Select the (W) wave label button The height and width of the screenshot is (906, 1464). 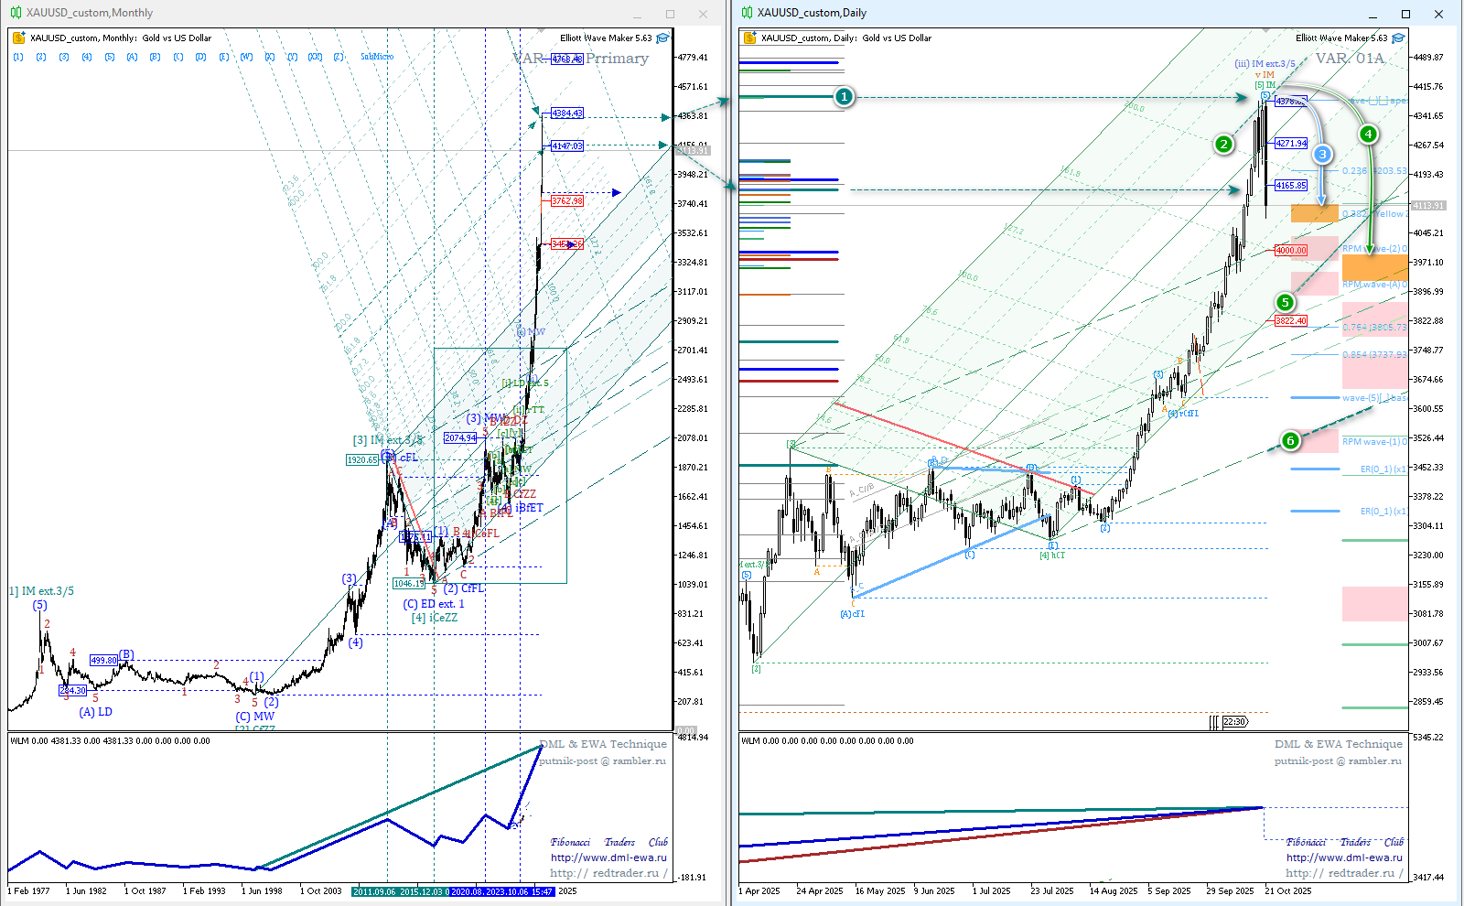pos(246,57)
